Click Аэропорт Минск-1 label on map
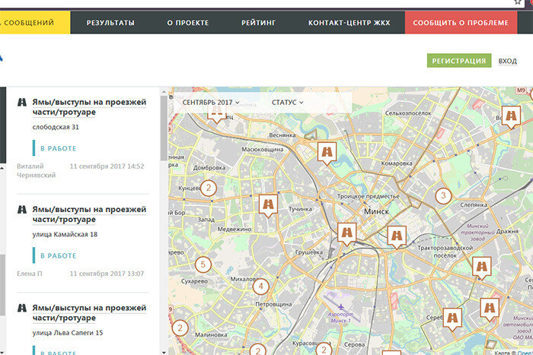 [x=340, y=317]
